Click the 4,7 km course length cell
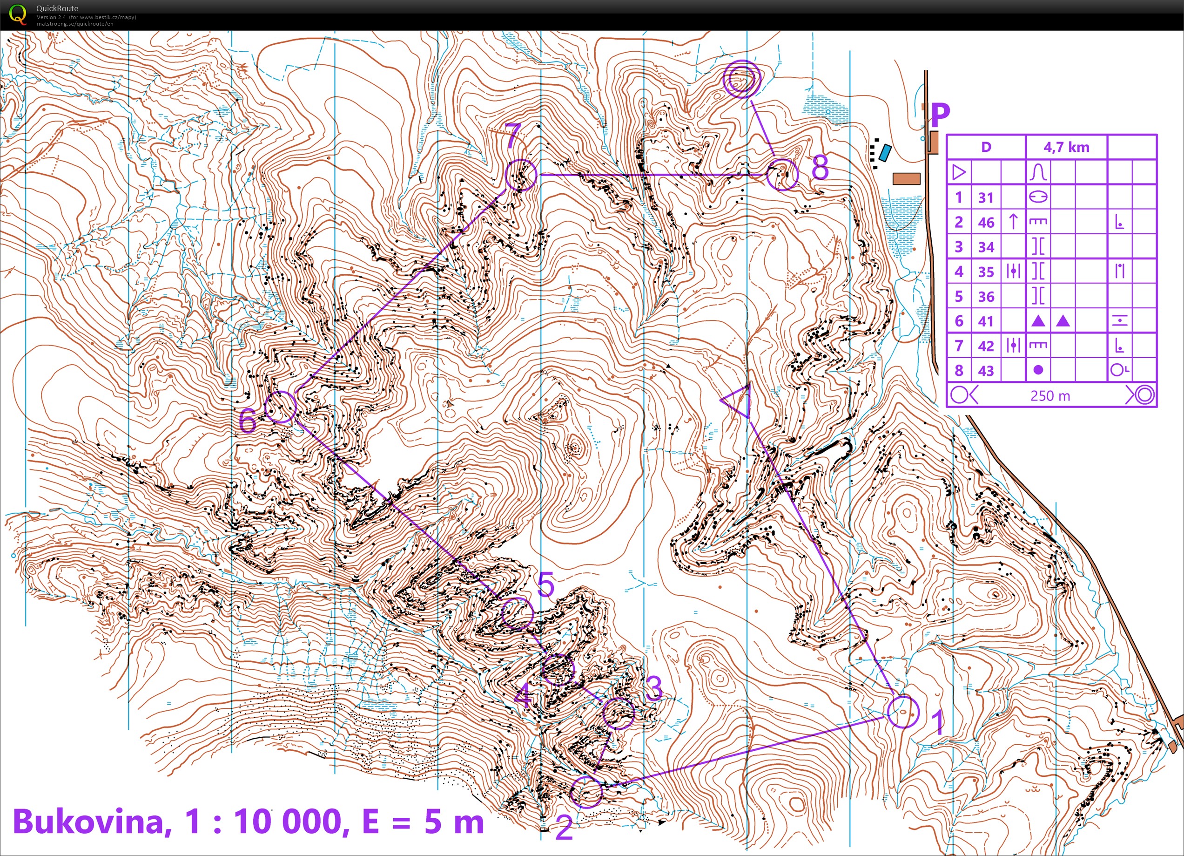This screenshot has width=1184, height=856. (x=1067, y=147)
